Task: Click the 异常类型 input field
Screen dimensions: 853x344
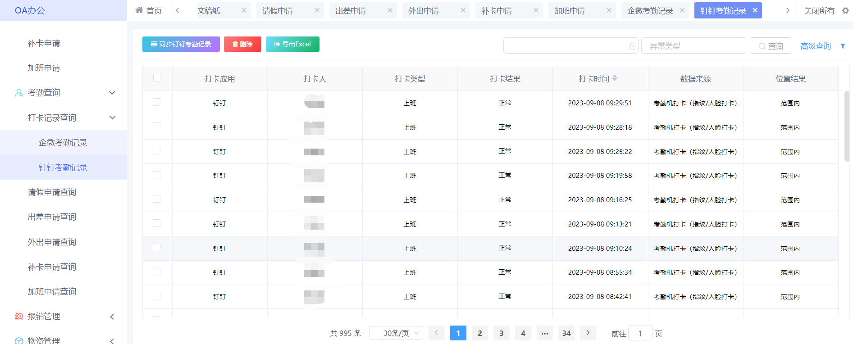Action: [693, 46]
